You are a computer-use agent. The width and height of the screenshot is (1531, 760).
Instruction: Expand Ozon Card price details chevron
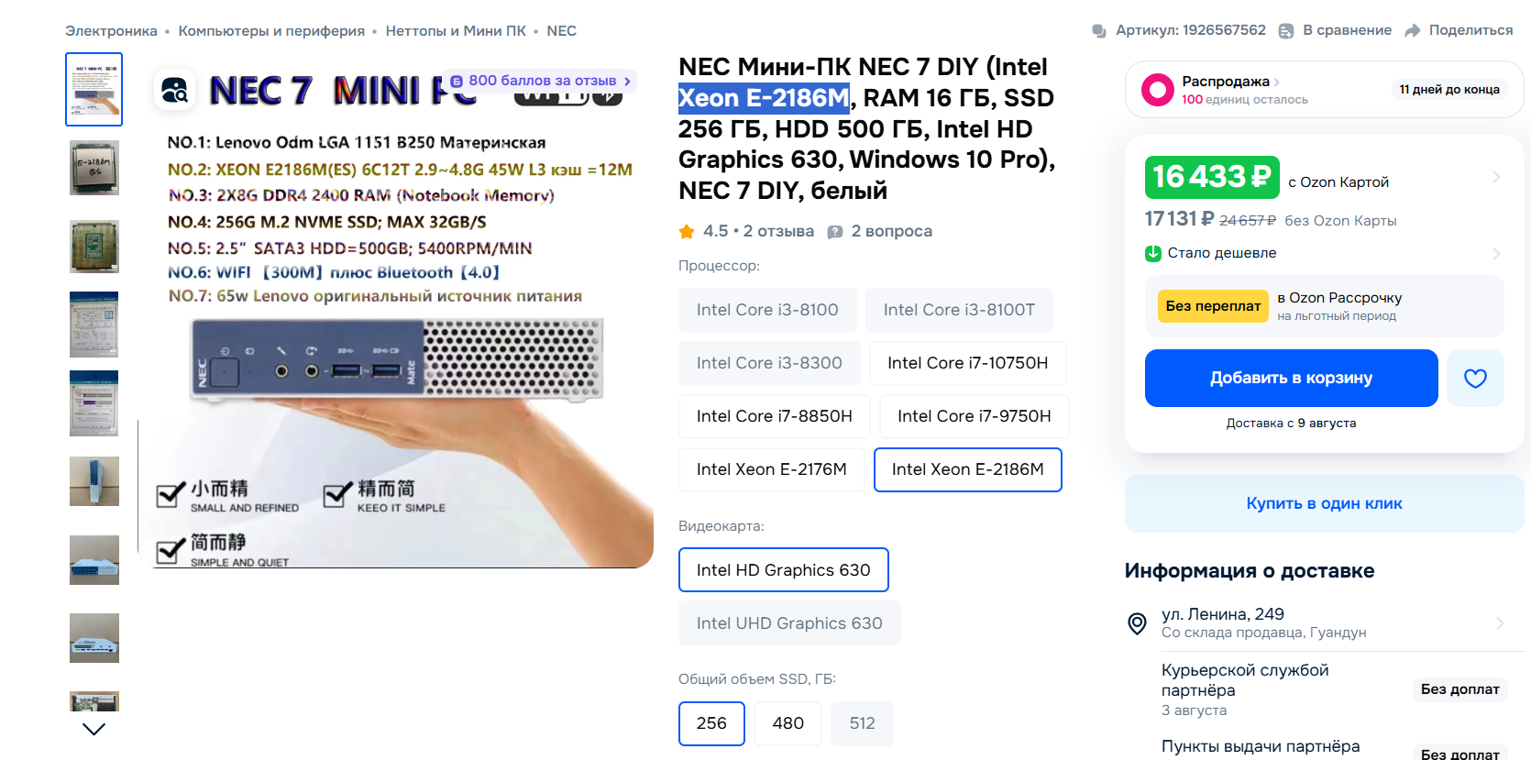coord(1495,177)
